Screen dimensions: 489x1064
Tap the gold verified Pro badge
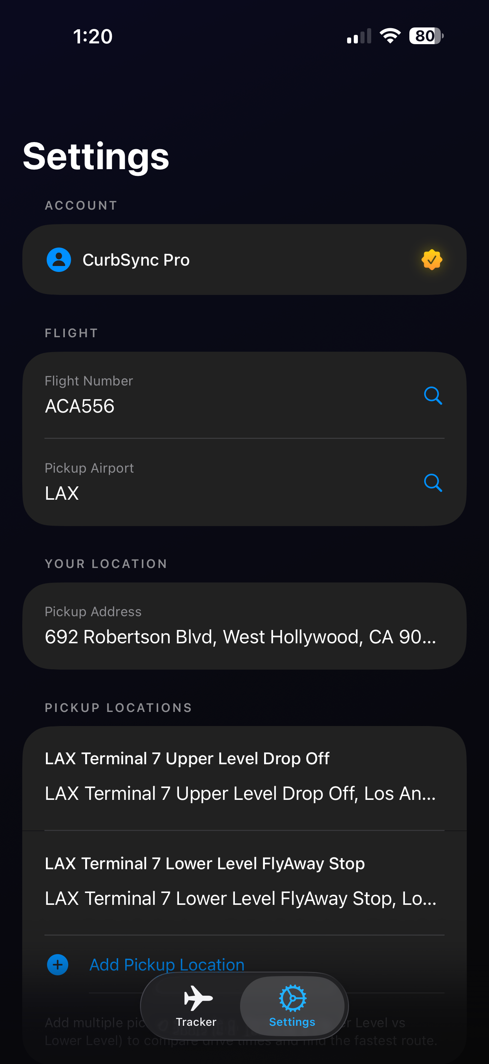coord(432,260)
